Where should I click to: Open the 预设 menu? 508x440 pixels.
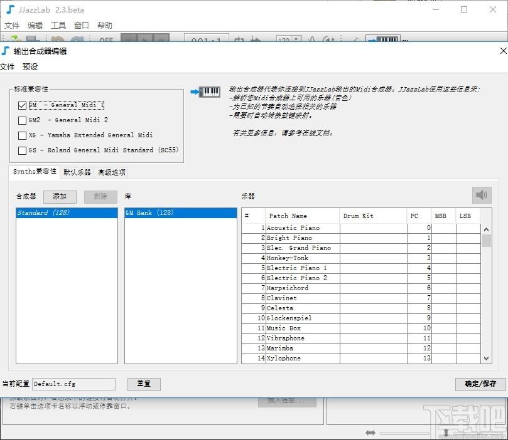point(30,67)
